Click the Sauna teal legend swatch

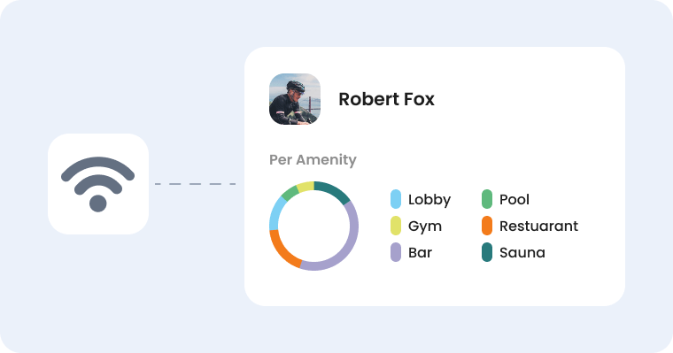(487, 253)
